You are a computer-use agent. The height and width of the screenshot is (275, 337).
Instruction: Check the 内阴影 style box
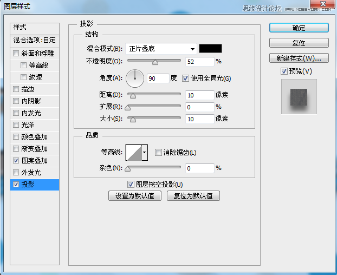tap(16, 101)
